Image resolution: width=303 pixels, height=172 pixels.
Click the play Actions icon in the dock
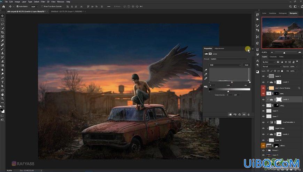257,19
